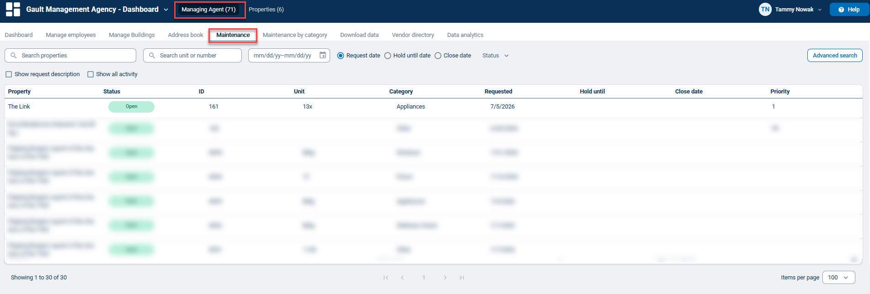Click the Gault dashboard grid logo icon

click(x=13, y=9)
